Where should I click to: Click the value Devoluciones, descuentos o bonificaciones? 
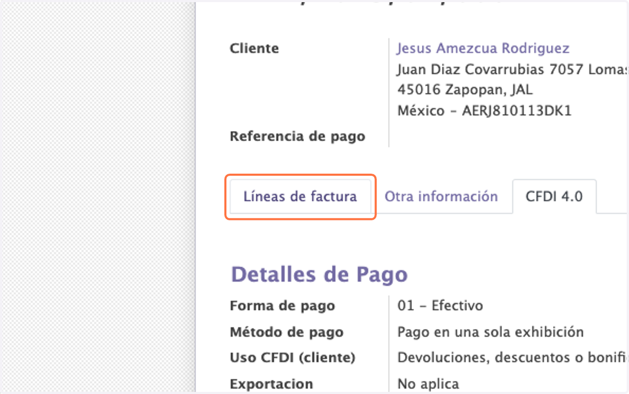coord(513,358)
